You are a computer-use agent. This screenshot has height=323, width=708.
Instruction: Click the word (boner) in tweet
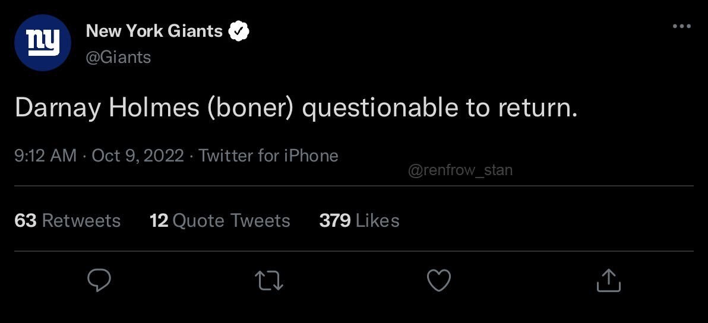tap(251, 109)
